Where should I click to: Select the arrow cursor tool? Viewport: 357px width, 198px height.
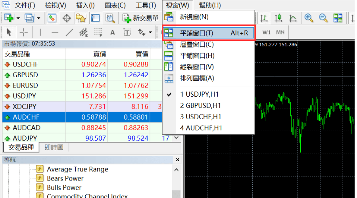(x=9, y=32)
